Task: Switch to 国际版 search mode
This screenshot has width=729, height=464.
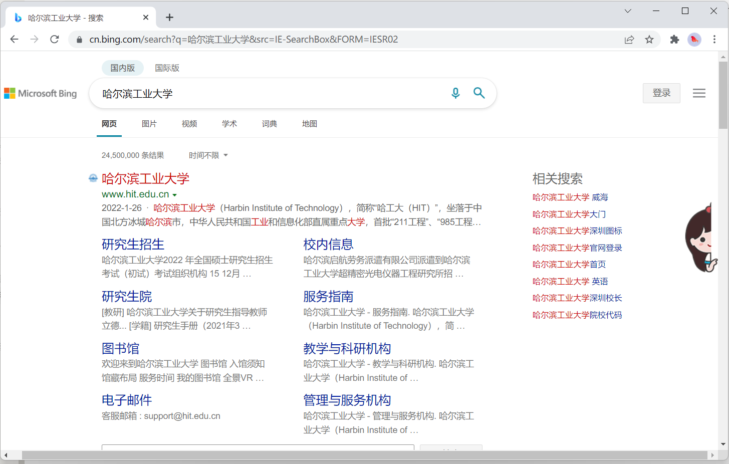Action: click(167, 68)
